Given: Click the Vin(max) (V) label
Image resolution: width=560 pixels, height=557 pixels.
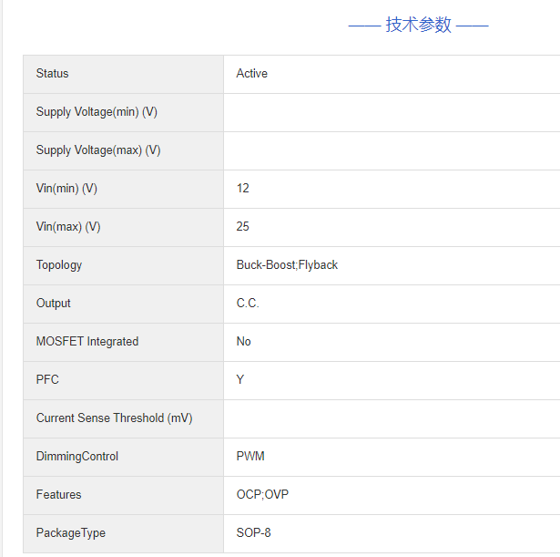Looking at the screenshot, I should click(x=68, y=227).
